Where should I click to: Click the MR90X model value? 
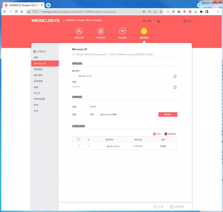click(93, 106)
